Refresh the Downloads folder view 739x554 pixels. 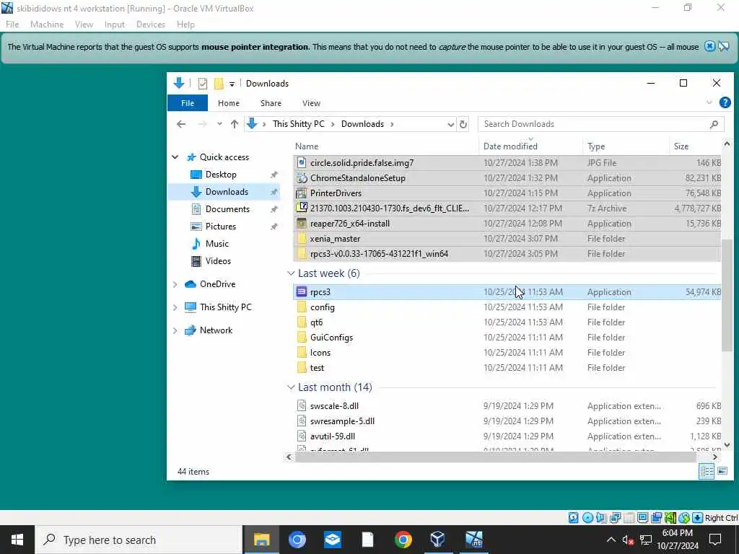point(463,124)
